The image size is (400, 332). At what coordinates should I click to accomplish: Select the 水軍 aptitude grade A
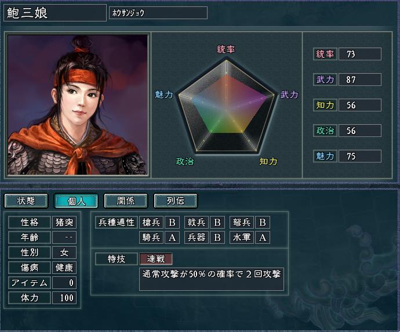coord(263,237)
